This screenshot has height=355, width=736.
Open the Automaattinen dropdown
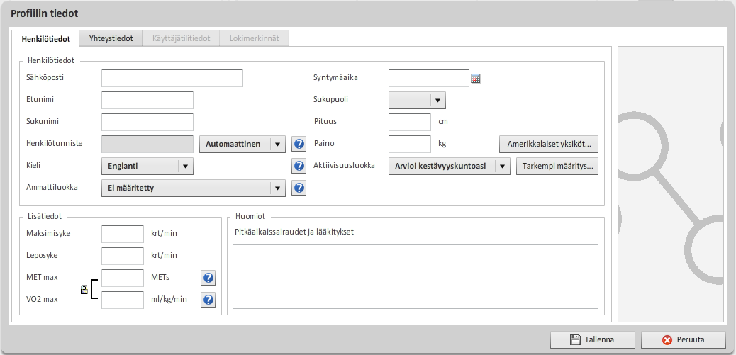(242, 144)
